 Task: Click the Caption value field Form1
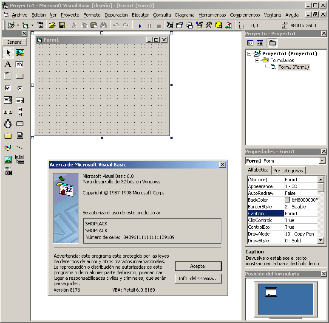(301, 213)
